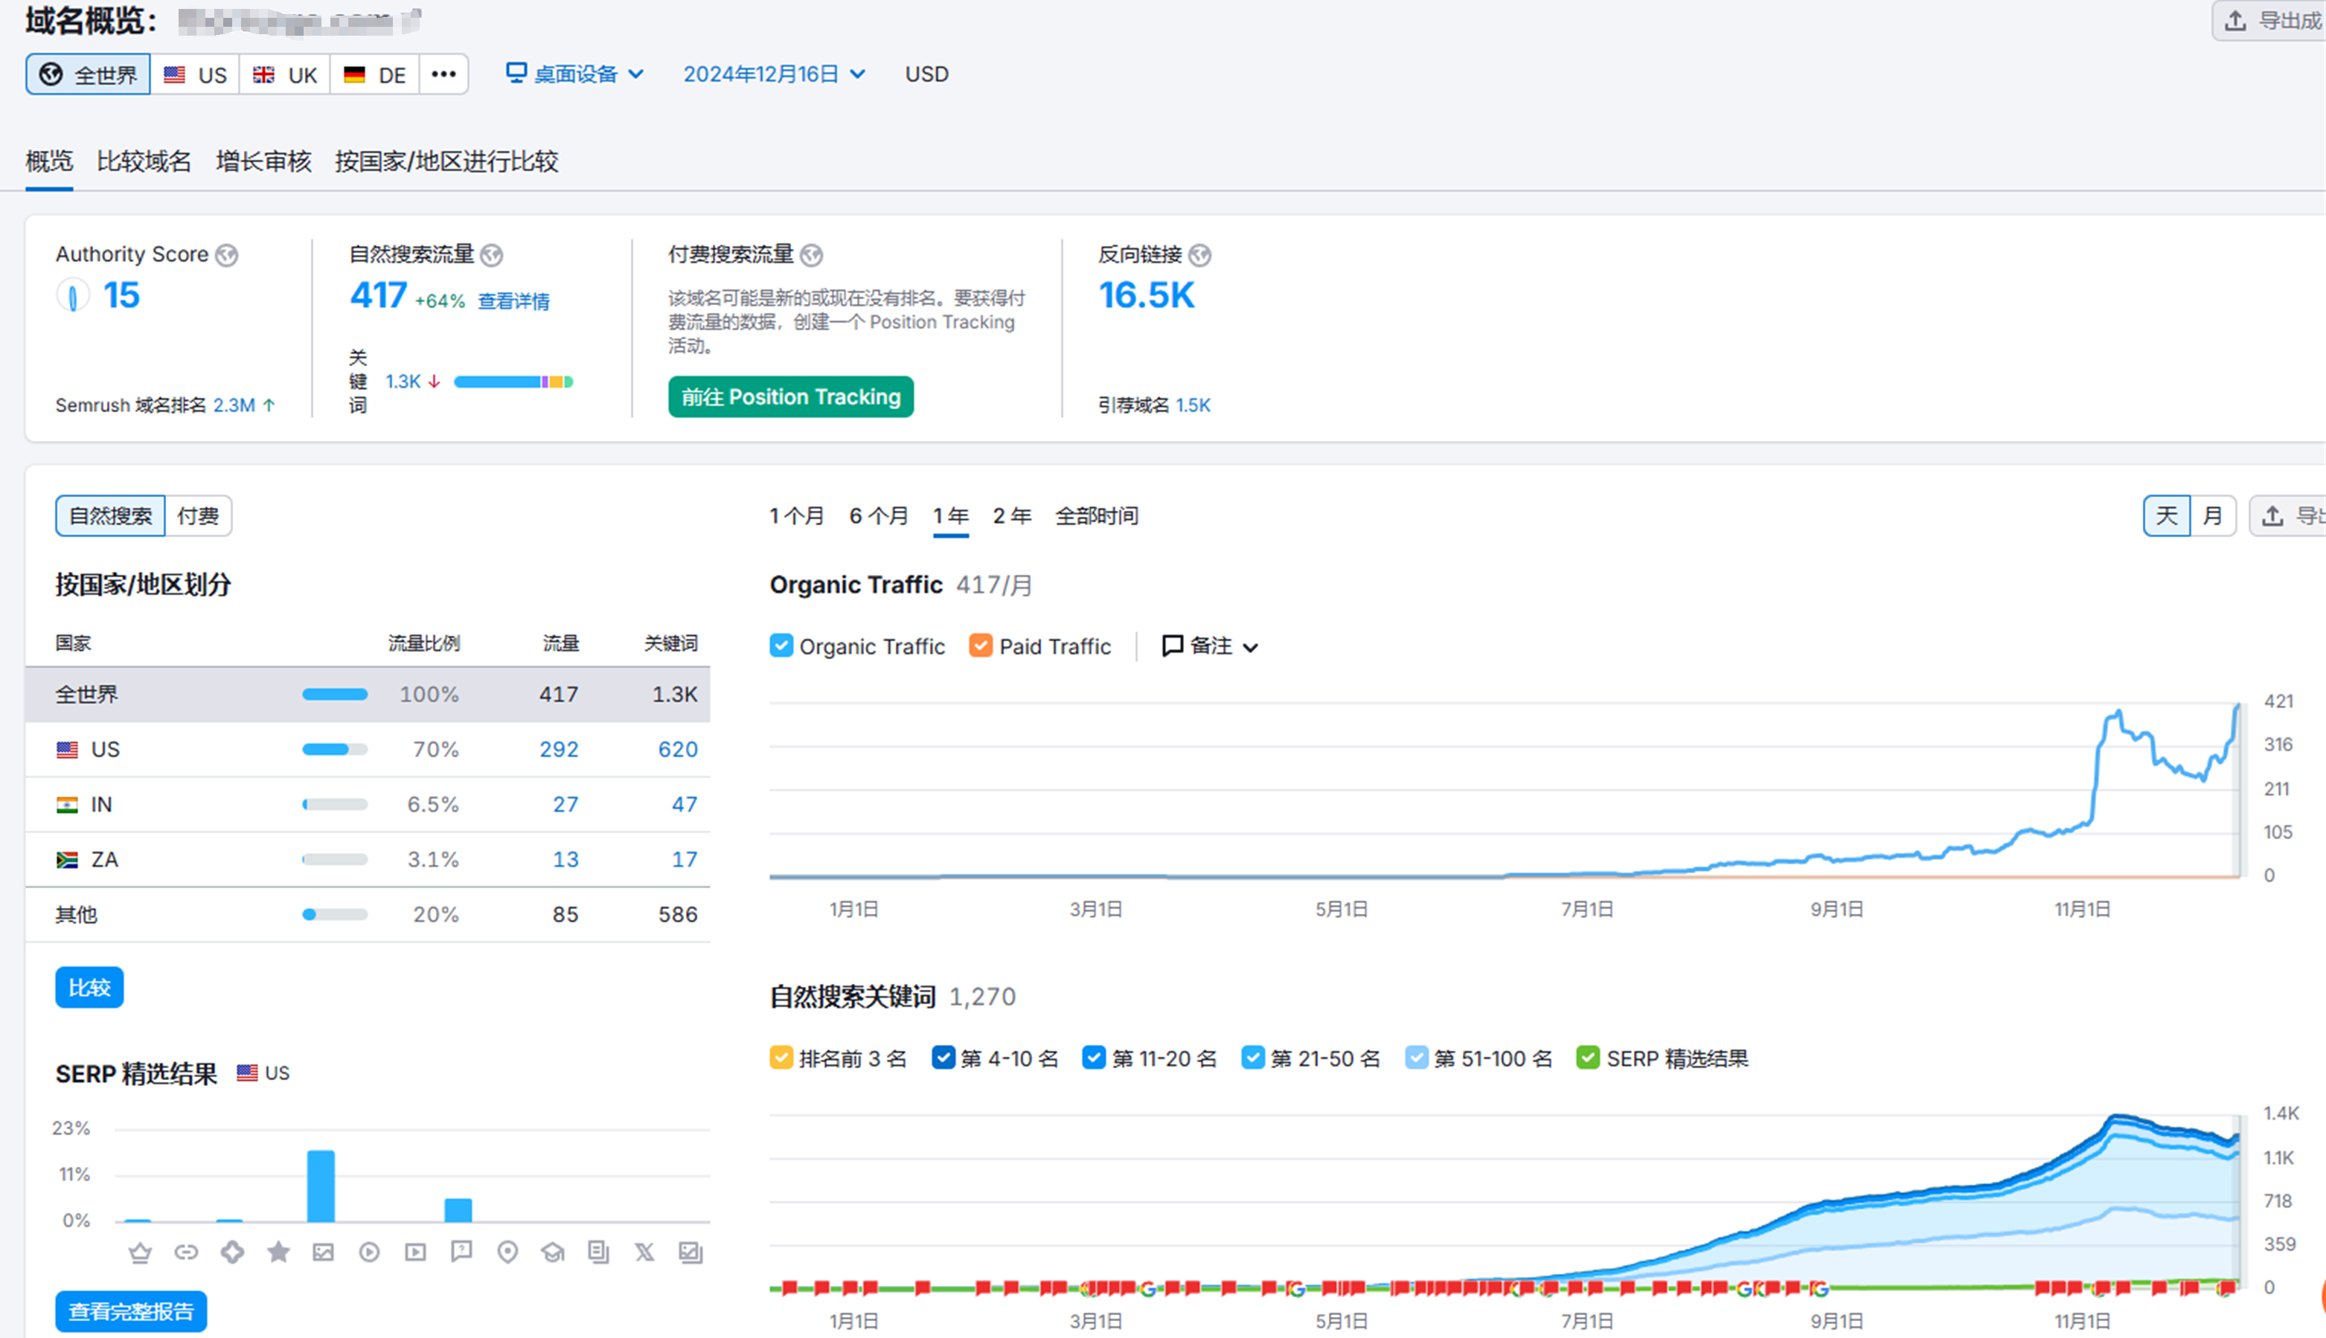Switch to the 付费 search tab
This screenshot has height=1338, width=2326.
[x=199, y=515]
